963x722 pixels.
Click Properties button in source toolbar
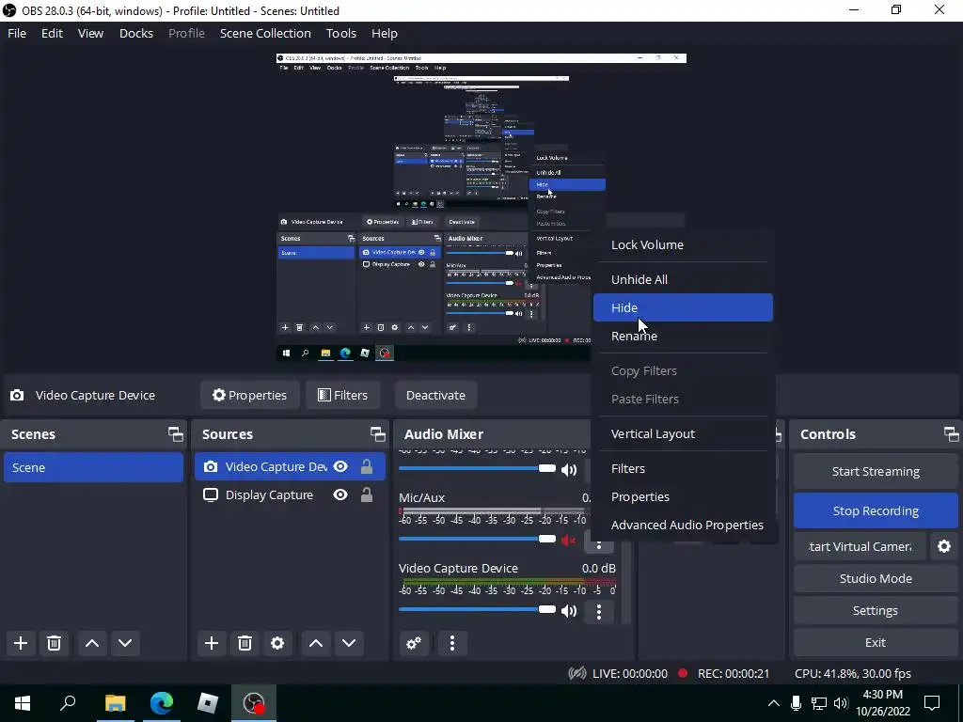pyautogui.click(x=250, y=395)
